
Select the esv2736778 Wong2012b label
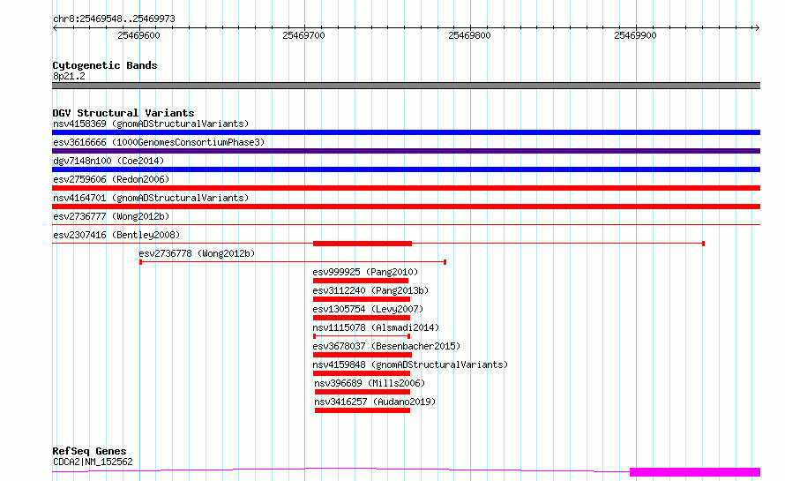[197, 253]
